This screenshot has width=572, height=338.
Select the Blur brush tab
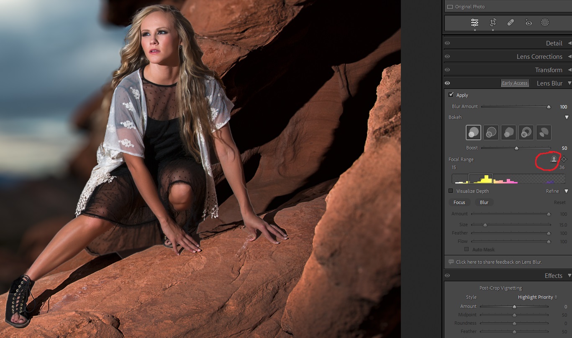click(x=484, y=202)
